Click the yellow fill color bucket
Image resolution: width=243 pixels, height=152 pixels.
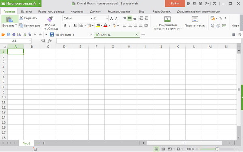click(x=98, y=25)
